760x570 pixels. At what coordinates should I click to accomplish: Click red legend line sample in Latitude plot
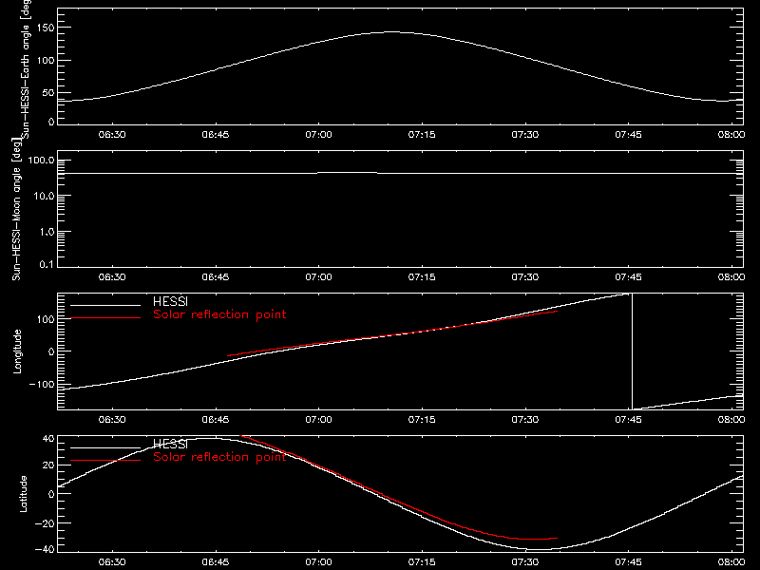[105, 460]
